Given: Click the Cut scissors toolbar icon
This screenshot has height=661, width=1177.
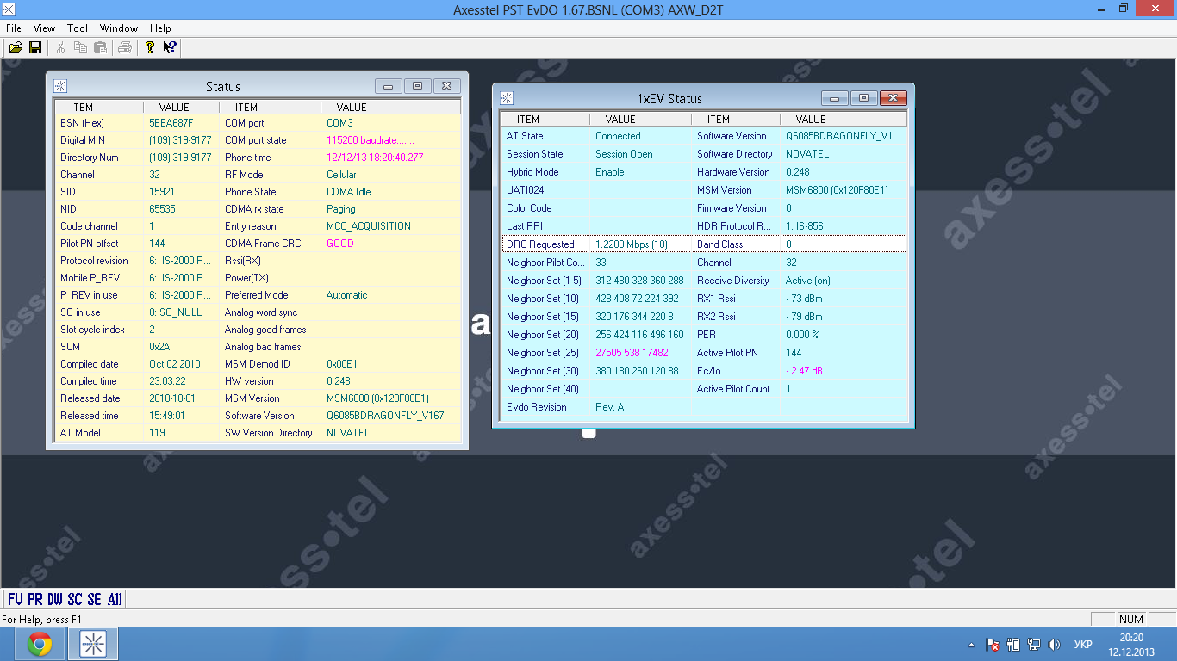Looking at the screenshot, I should [60, 47].
